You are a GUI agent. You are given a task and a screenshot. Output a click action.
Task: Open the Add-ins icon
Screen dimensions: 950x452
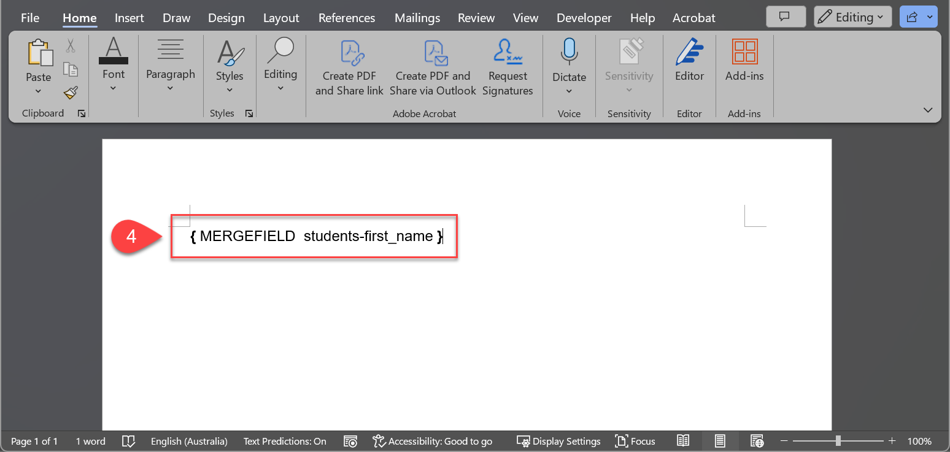point(744,53)
